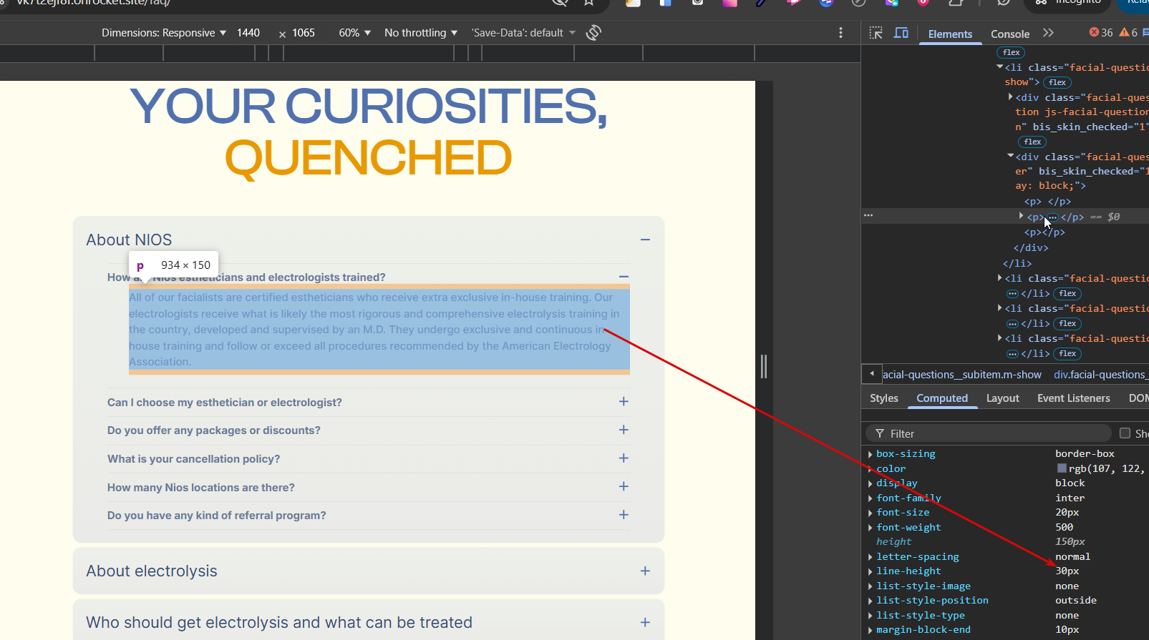Switch to the Console tab

click(1009, 34)
